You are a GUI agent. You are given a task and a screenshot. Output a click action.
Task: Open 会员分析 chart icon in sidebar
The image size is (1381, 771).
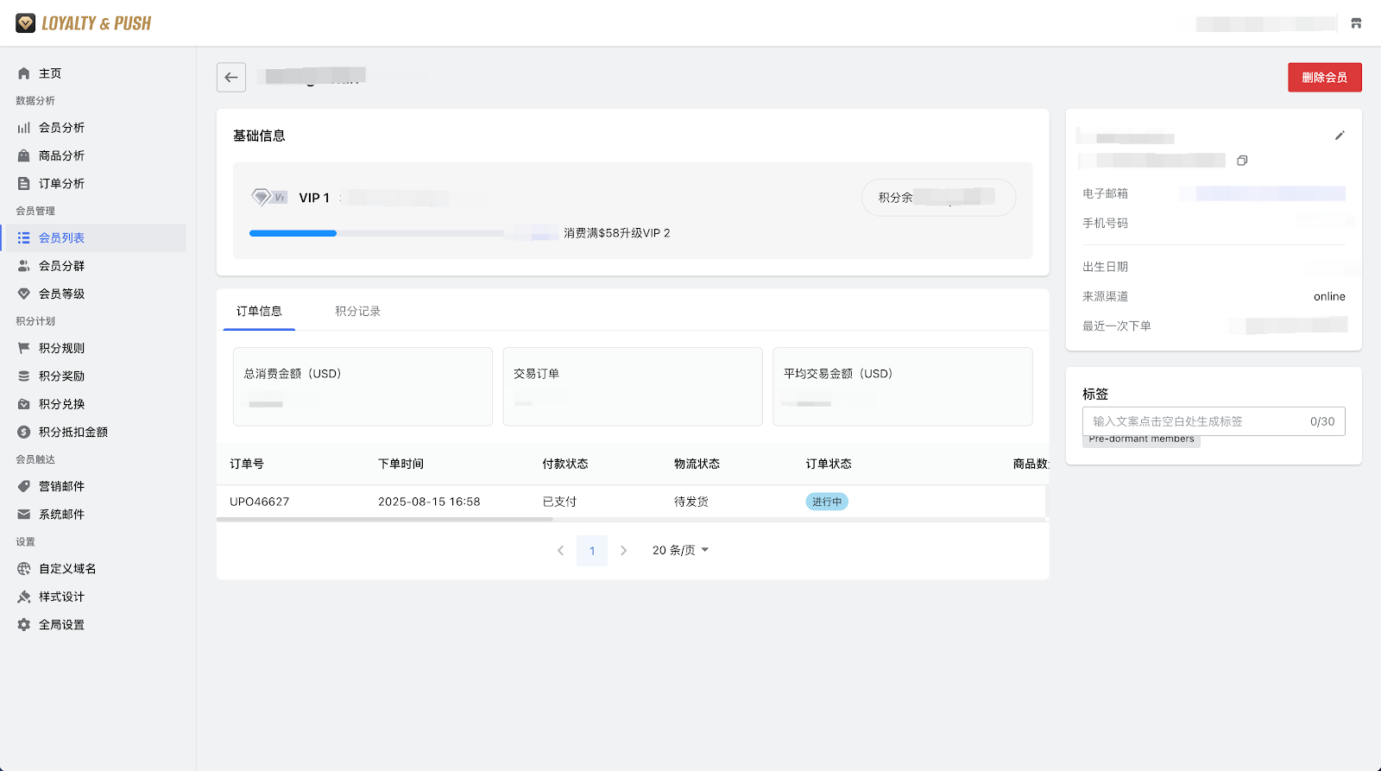[x=24, y=128]
